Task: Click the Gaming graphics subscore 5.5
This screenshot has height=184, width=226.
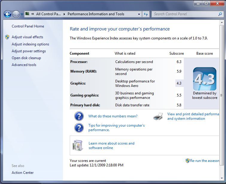Action: tap(179, 95)
